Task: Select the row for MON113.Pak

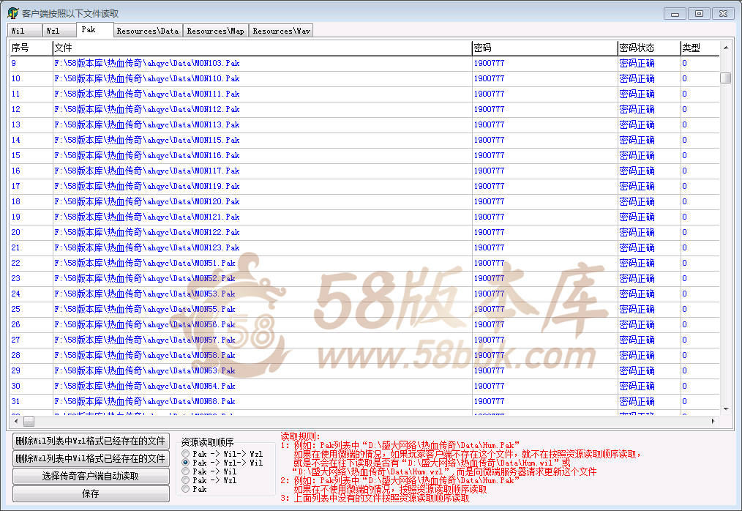Action: click(x=364, y=124)
